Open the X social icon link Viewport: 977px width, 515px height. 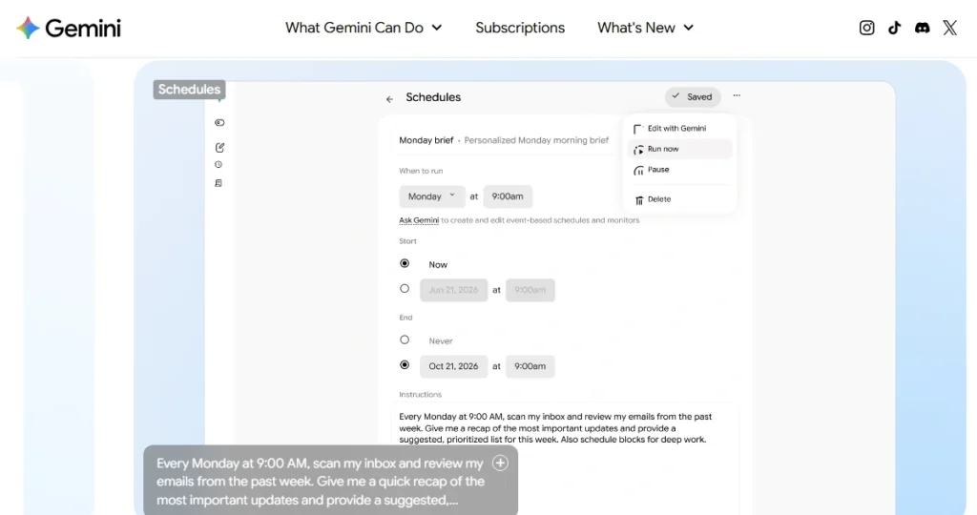949,28
